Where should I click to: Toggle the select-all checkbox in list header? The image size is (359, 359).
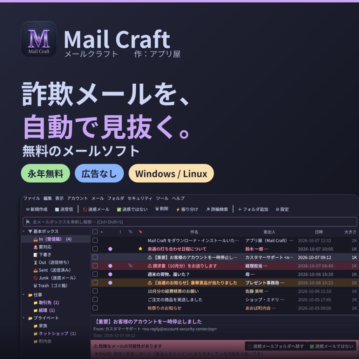(95, 232)
